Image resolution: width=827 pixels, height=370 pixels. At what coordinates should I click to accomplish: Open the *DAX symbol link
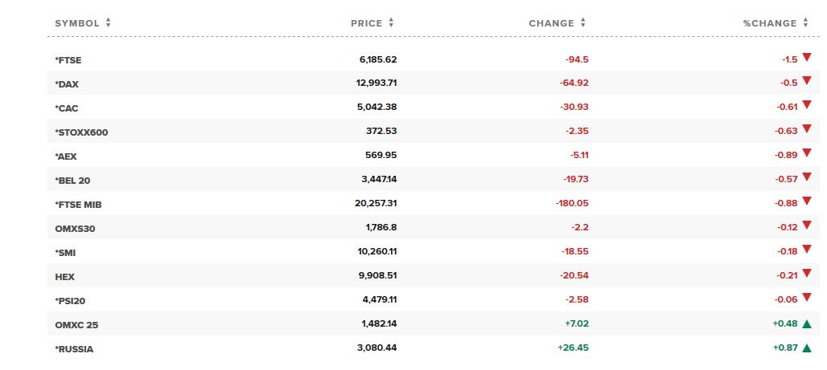tap(67, 84)
